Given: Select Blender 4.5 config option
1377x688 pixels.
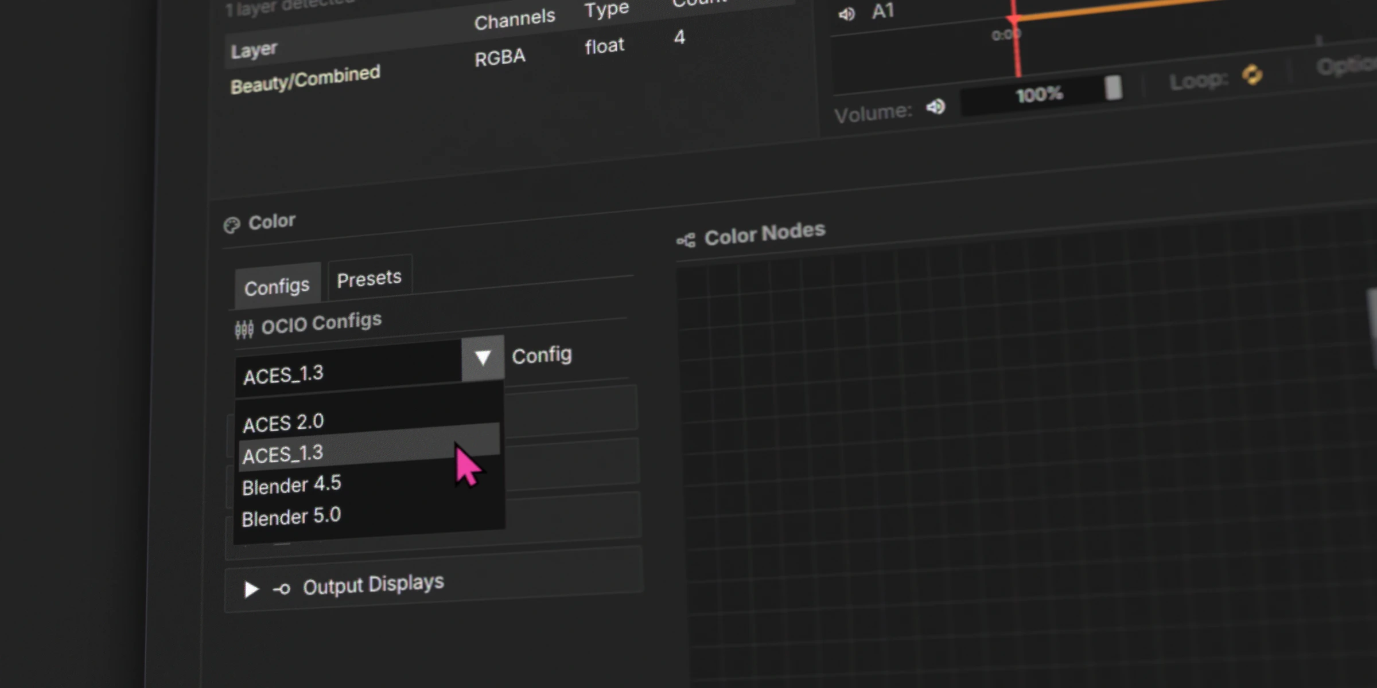Looking at the screenshot, I should tap(291, 485).
